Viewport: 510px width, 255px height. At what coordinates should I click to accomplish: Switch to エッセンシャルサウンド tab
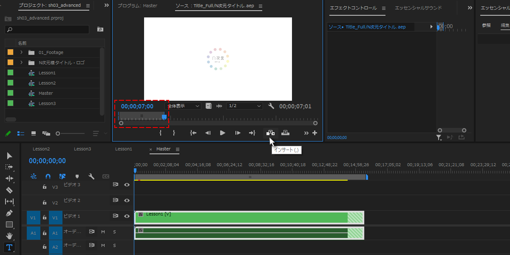tap(418, 8)
